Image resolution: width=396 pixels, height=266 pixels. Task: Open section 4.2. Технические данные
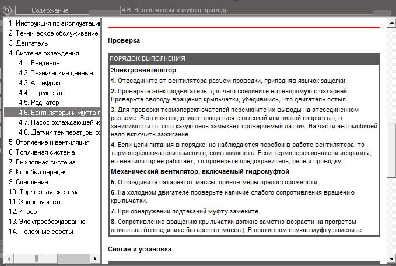56,73
